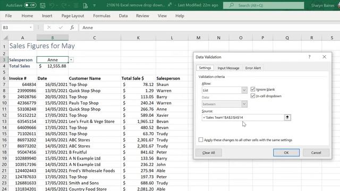Click the Data Validation help question mark

tap(309, 57)
